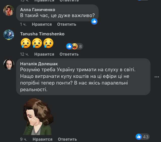Open Алла Ганиченко's profile picture
This screenshot has height=142, width=161.
pos(9,10)
